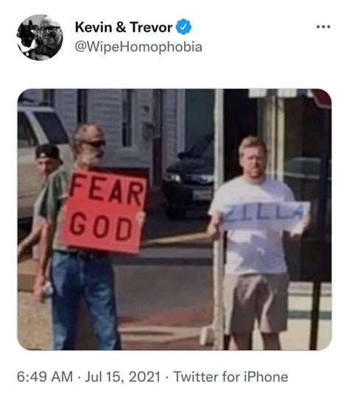Visit the @WipeHomophobia handle
349x398 pixels.
pos(138,47)
